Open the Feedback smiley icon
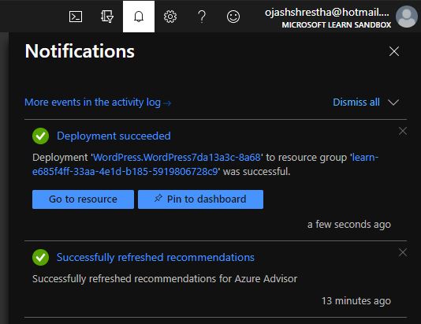421x324 pixels. click(233, 17)
